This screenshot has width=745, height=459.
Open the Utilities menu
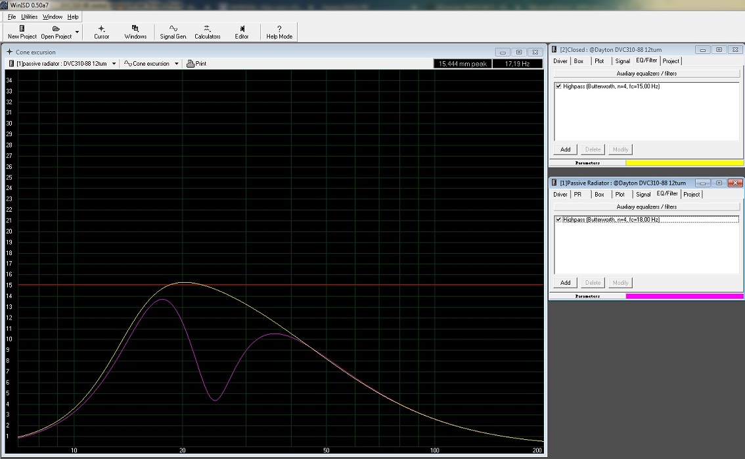pos(29,16)
